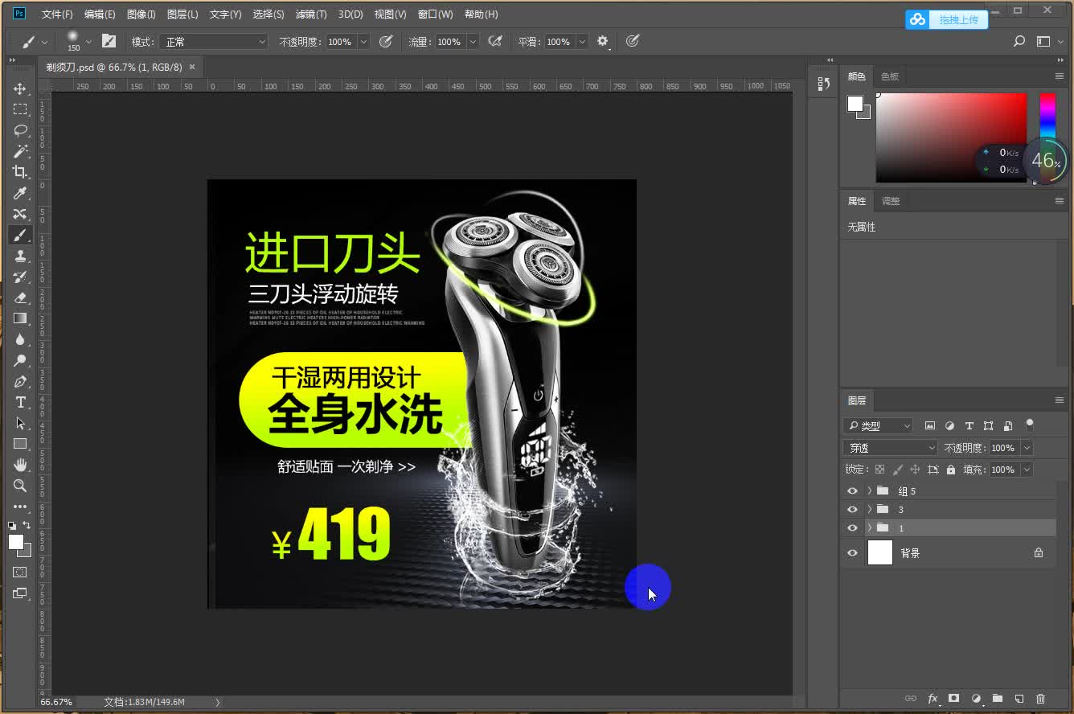Select the Brush tool in the toolbox
Screen dimensions: 1074x714
(20, 235)
